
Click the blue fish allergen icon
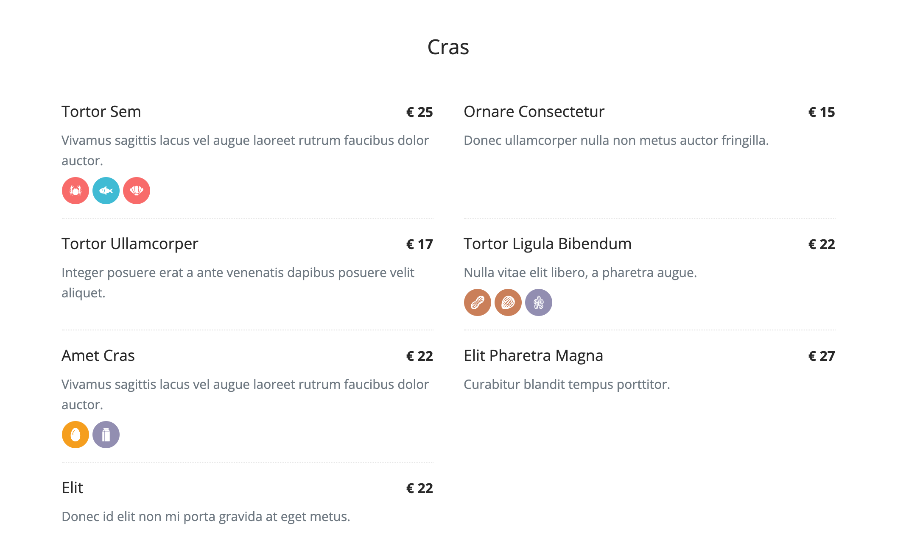[106, 191]
